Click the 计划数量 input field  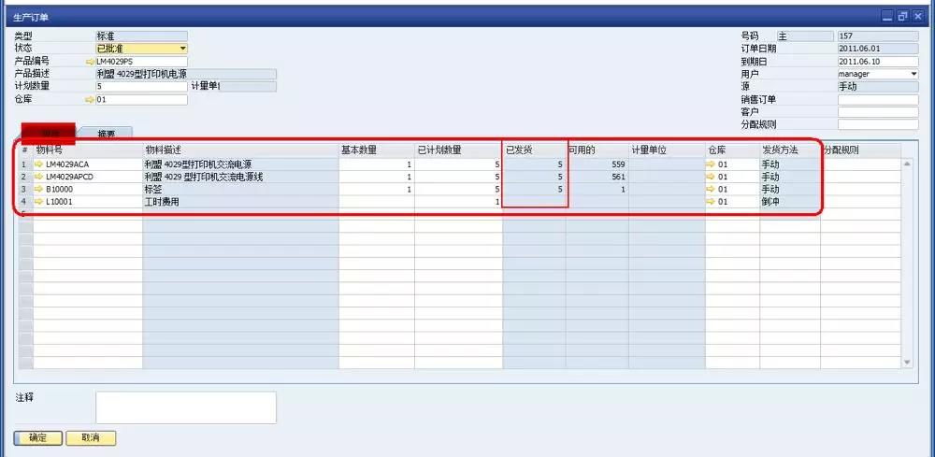pos(140,87)
